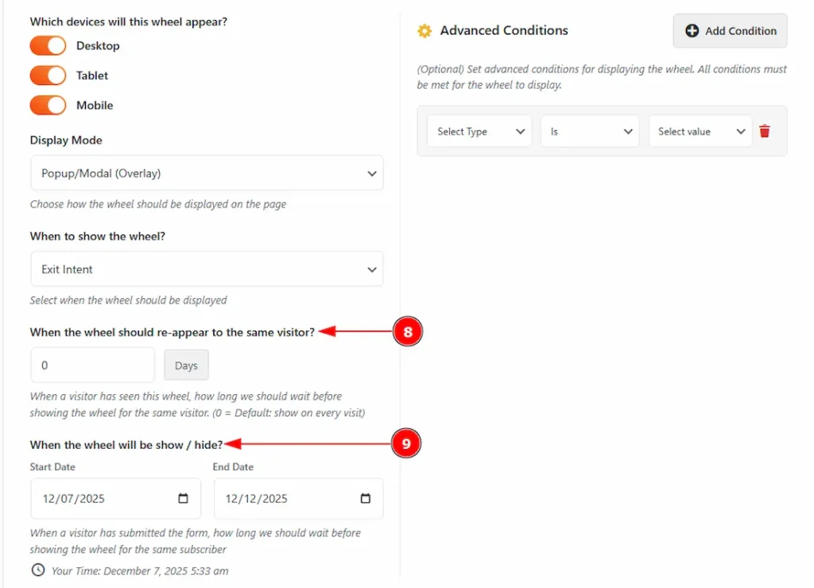Open the Display Mode dropdown
This screenshot has height=588, width=814.
tap(207, 173)
